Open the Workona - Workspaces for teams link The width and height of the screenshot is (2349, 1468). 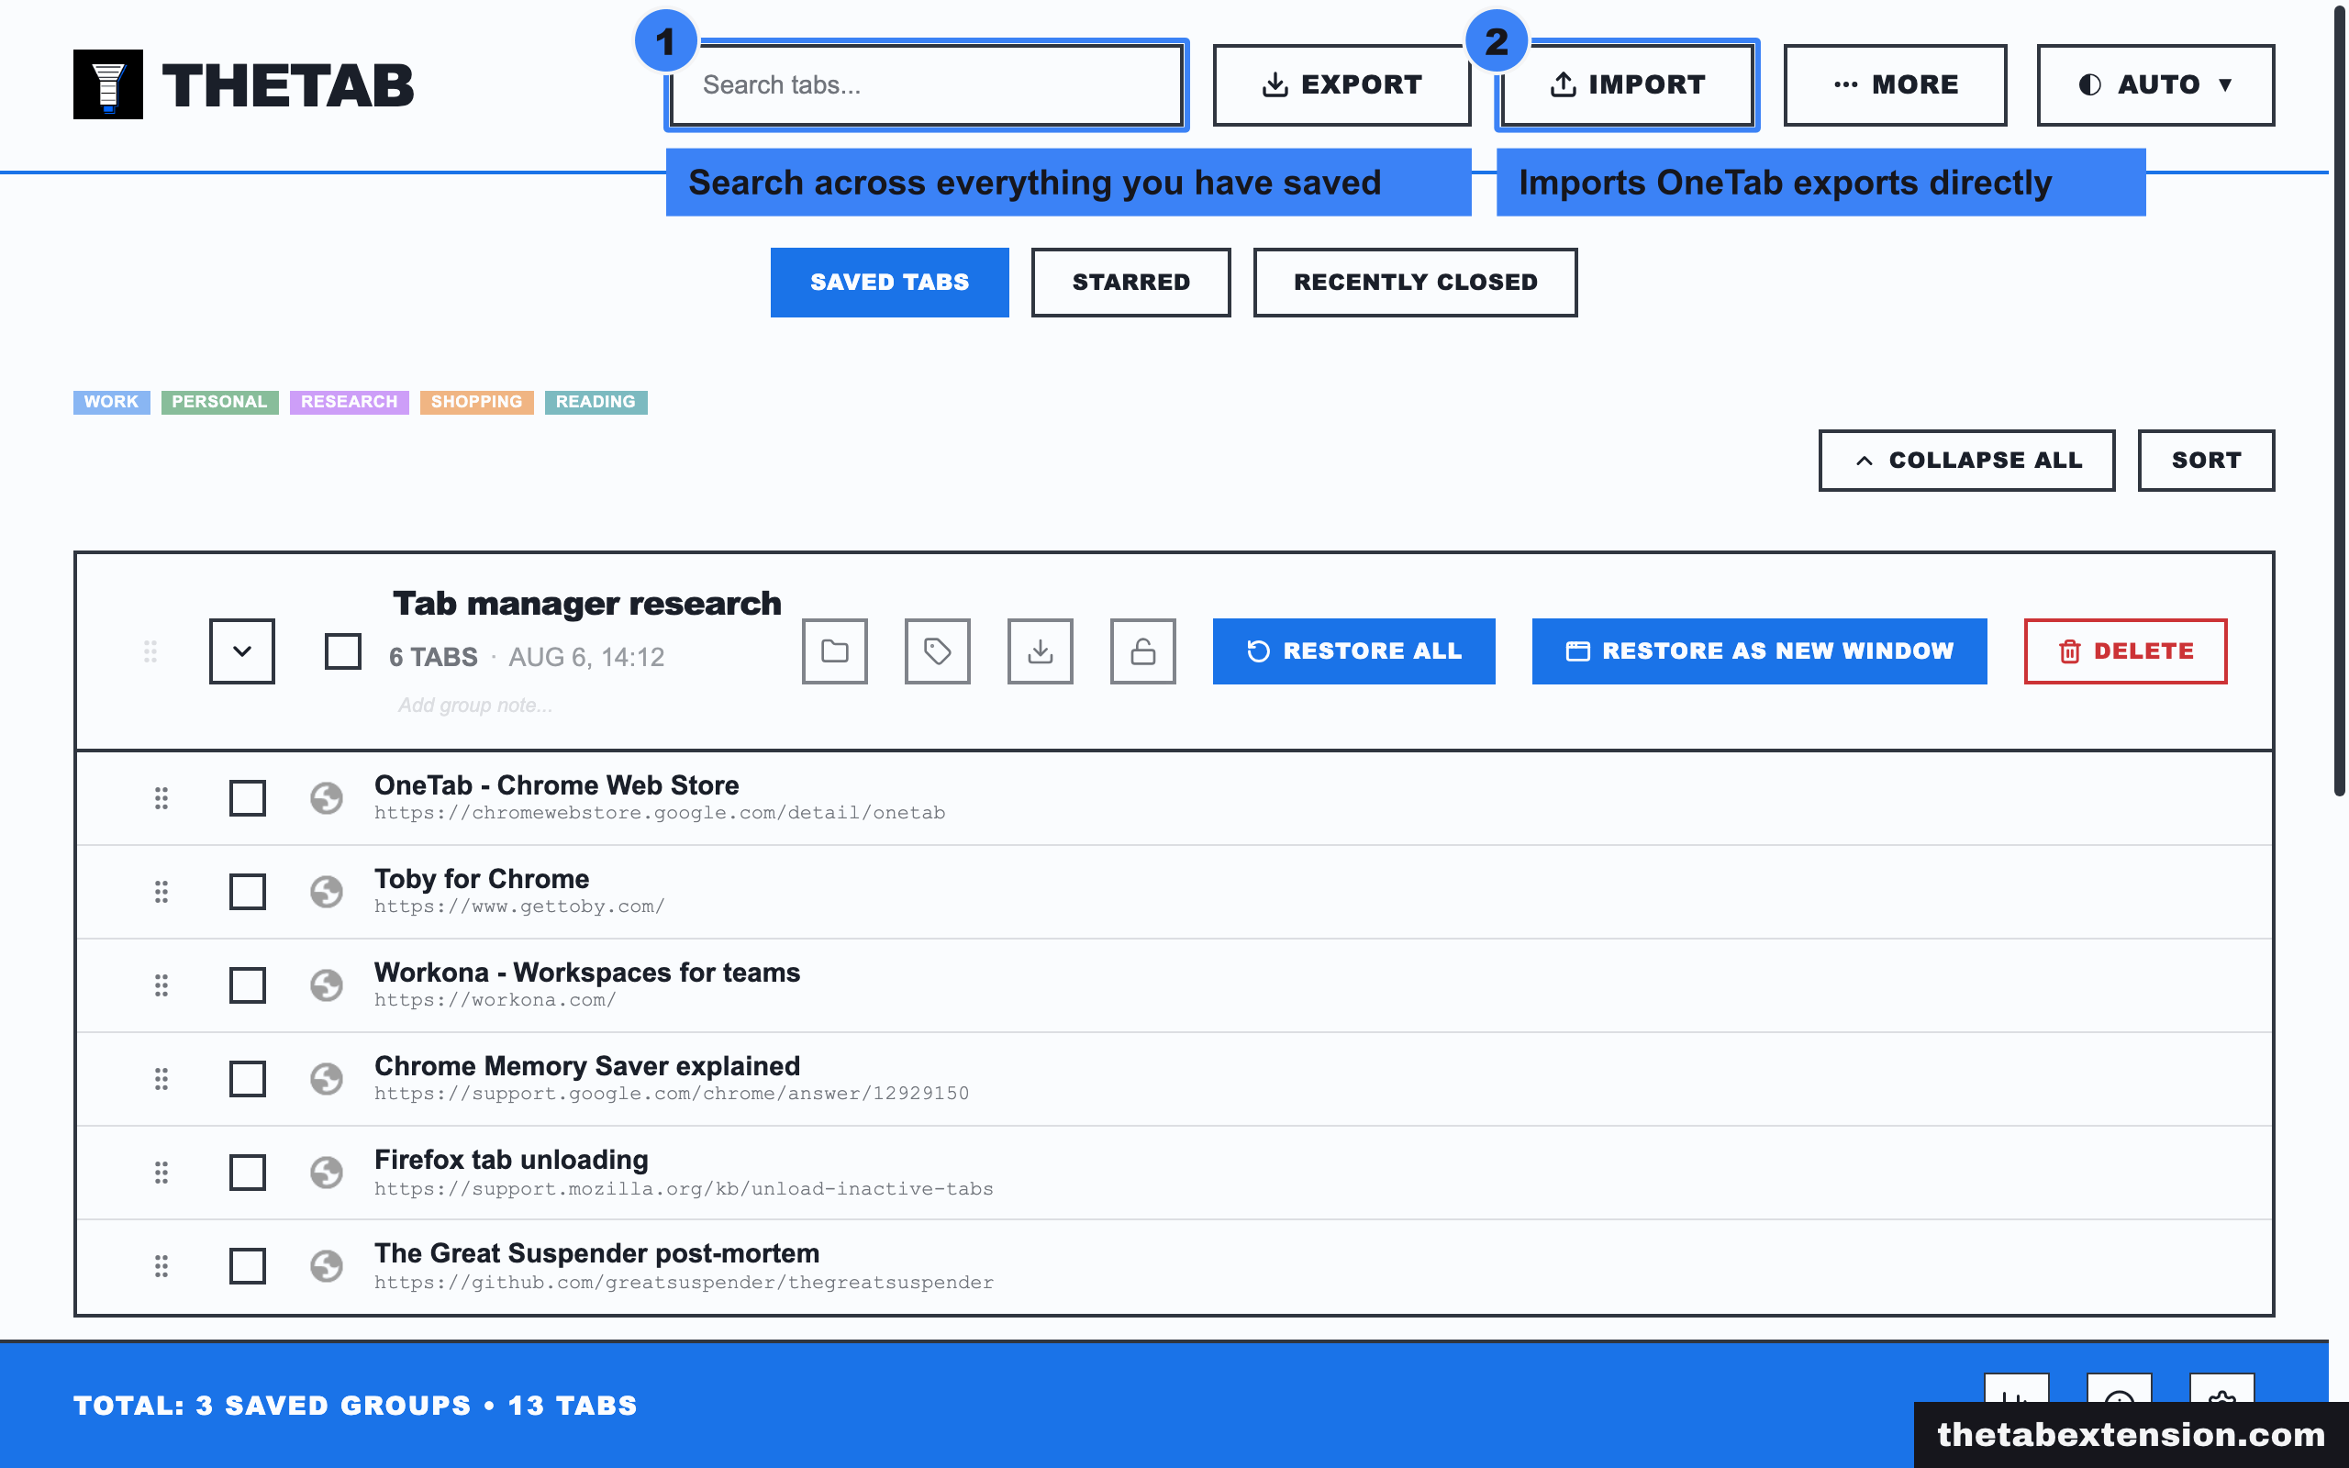pyautogui.click(x=587, y=972)
